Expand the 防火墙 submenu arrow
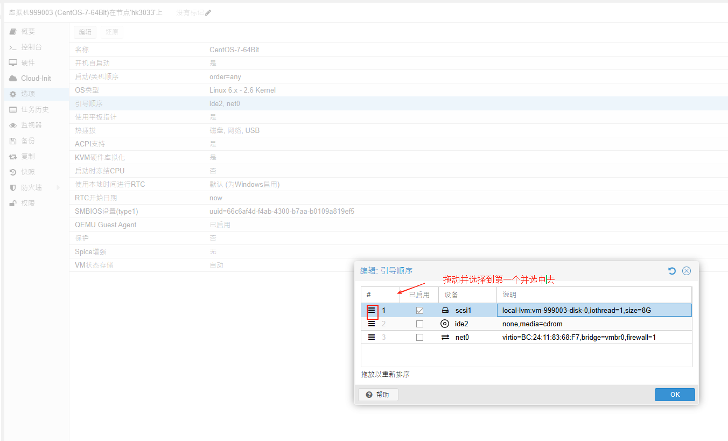 point(58,187)
